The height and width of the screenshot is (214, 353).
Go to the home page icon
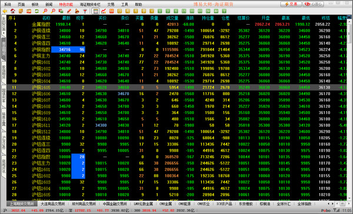(x=13, y=11)
